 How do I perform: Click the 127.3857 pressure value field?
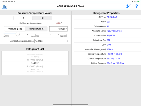[58, 29]
